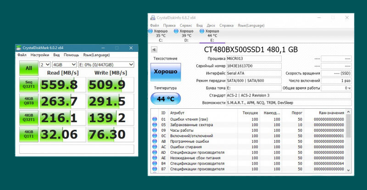Click status icon for attribute 09

pos(155,130)
